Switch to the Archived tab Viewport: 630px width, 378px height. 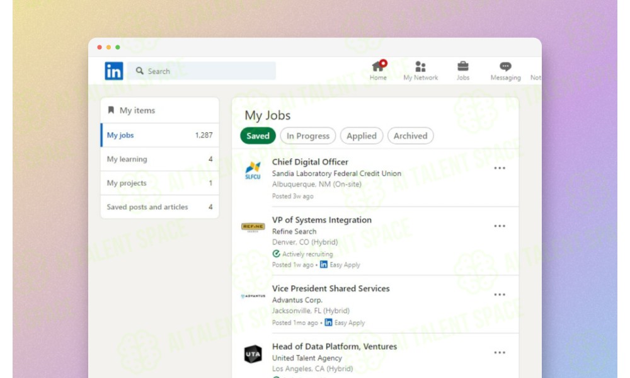(410, 136)
